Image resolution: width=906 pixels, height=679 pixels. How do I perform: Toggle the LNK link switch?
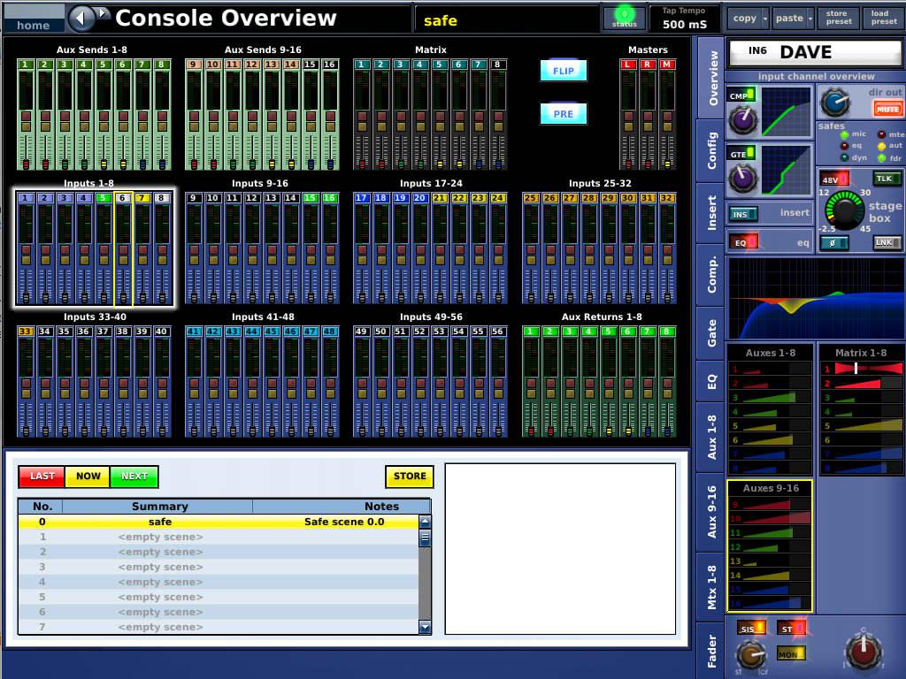click(887, 242)
